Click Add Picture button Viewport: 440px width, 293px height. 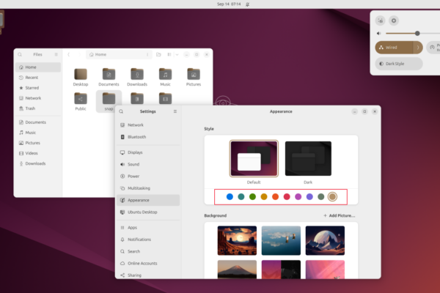[339, 216]
